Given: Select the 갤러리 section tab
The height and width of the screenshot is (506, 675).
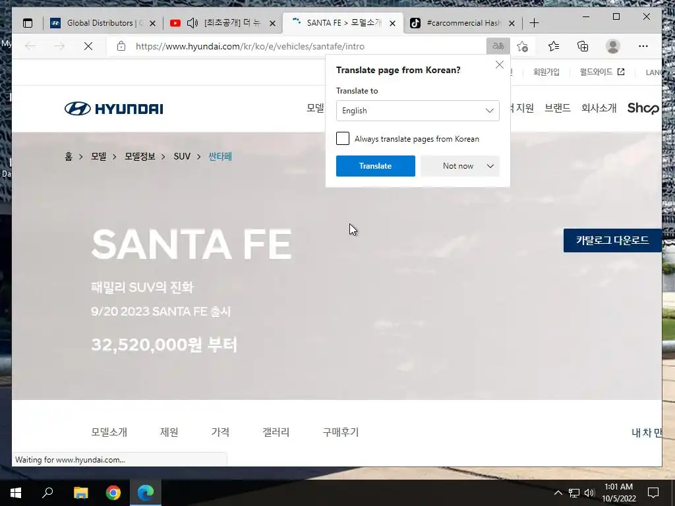Looking at the screenshot, I should point(276,432).
